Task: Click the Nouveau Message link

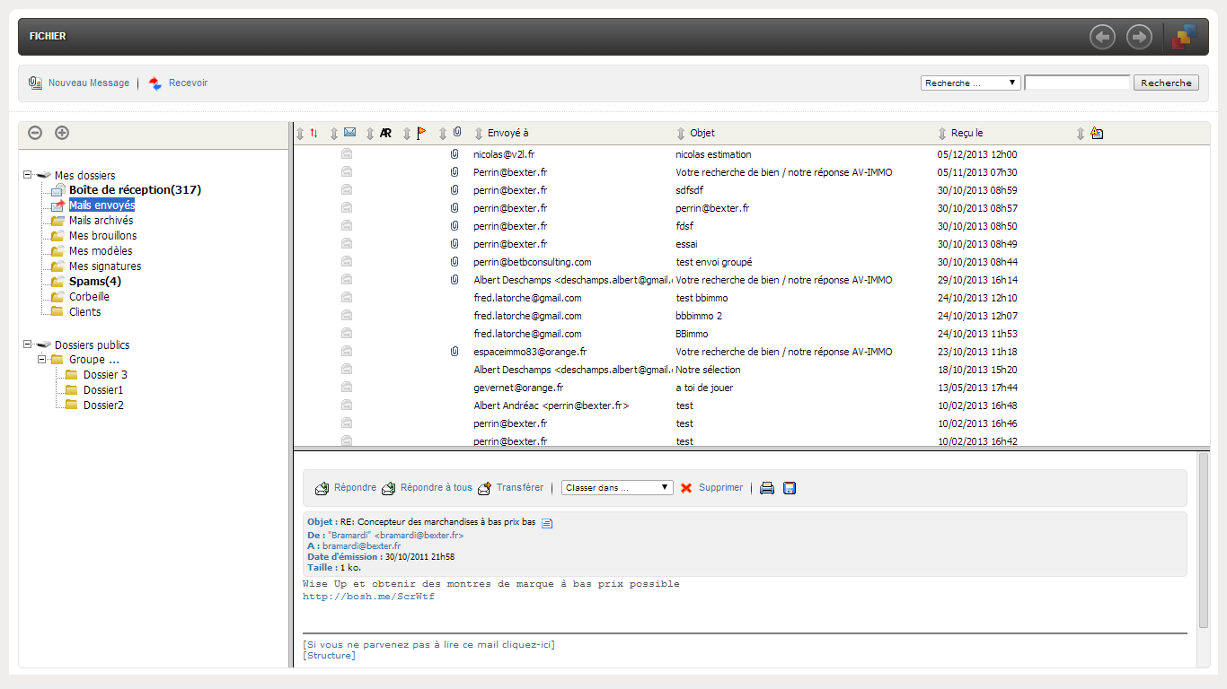Action: pyautogui.click(x=89, y=83)
